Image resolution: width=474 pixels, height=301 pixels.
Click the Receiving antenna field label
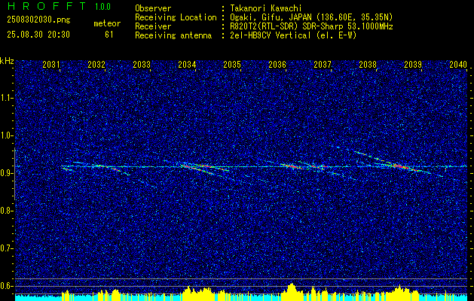pyautogui.click(x=173, y=35)
